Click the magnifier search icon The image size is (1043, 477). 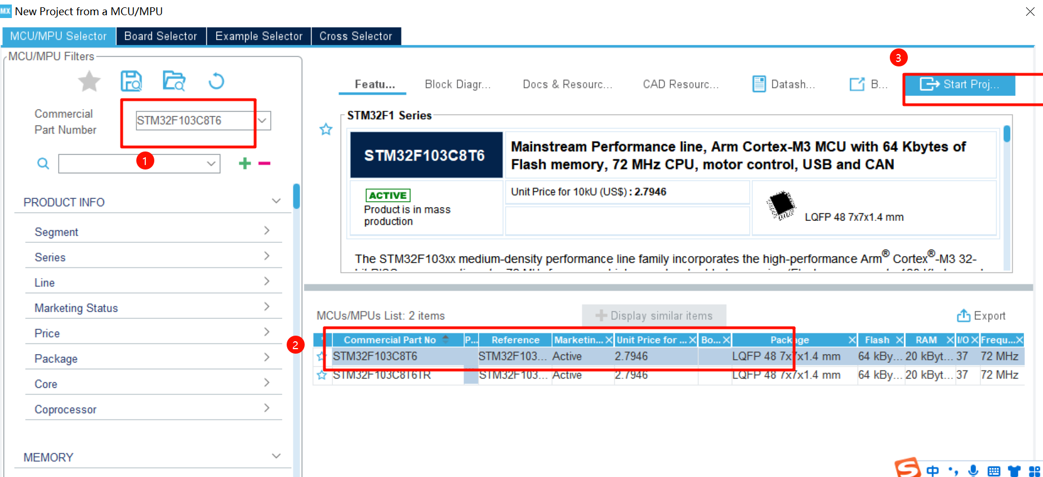(x=43, y=164)
